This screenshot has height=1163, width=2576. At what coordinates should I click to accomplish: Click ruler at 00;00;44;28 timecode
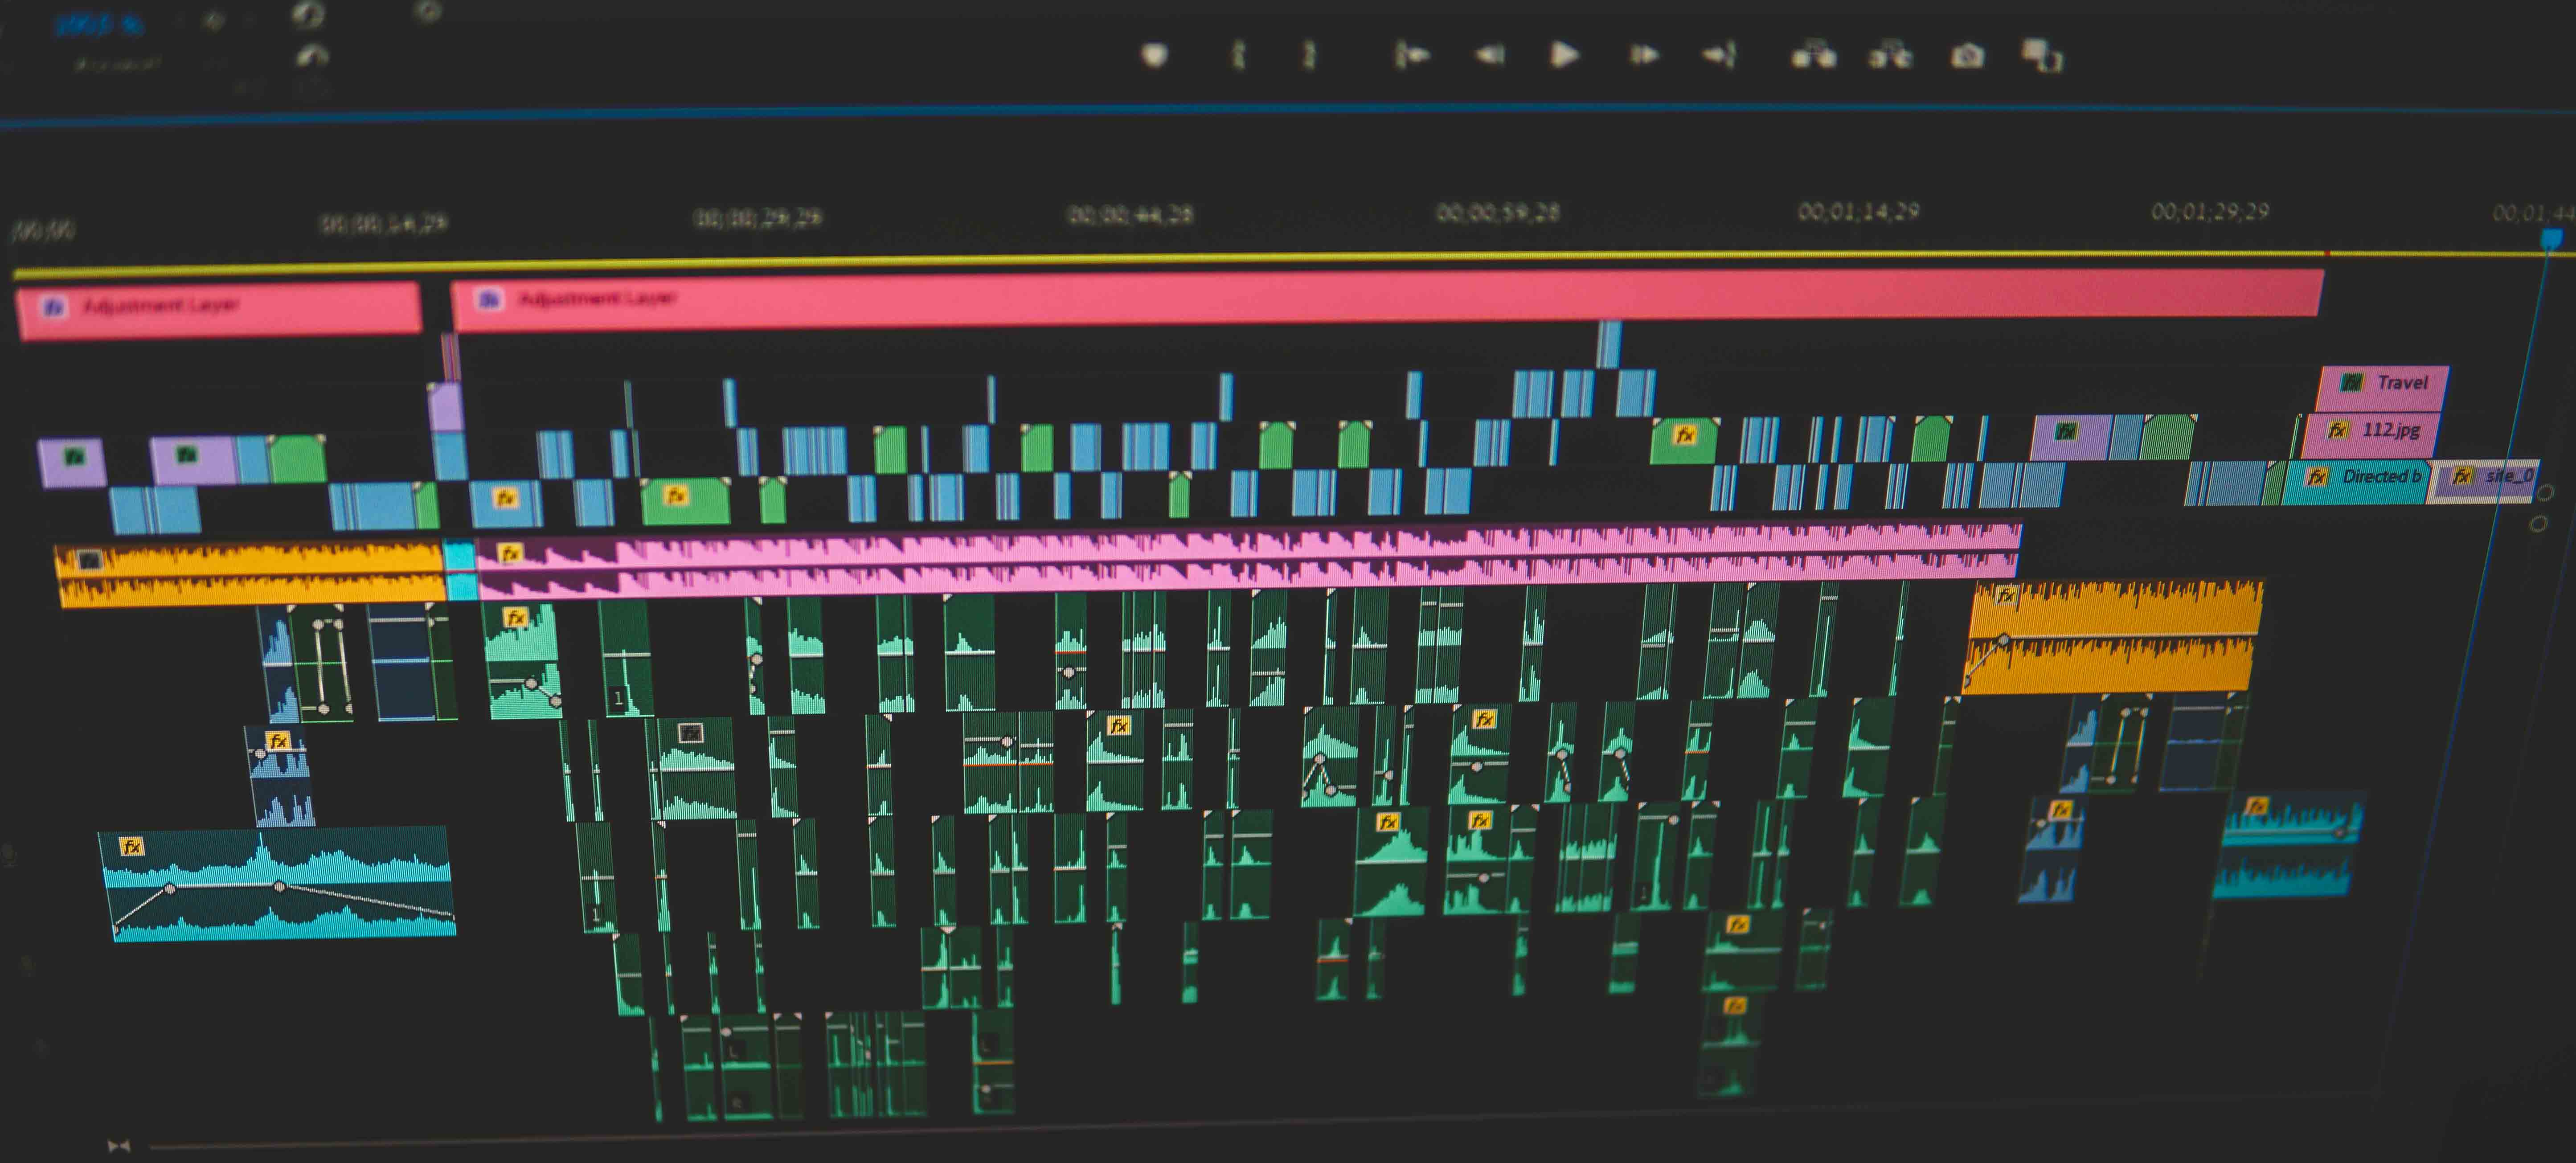pos(1131,215)
